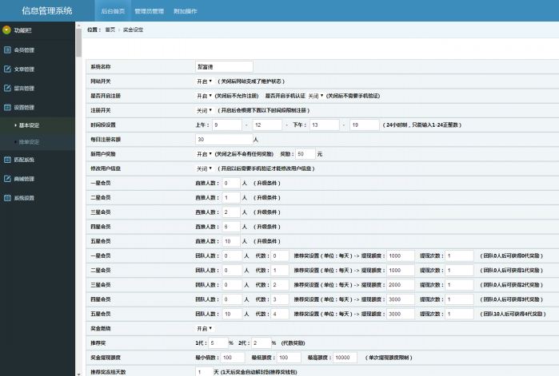Viewport: 559px width, 376px height.
Task: Click the 系统名称 text field
Action: tap(224, 66)
